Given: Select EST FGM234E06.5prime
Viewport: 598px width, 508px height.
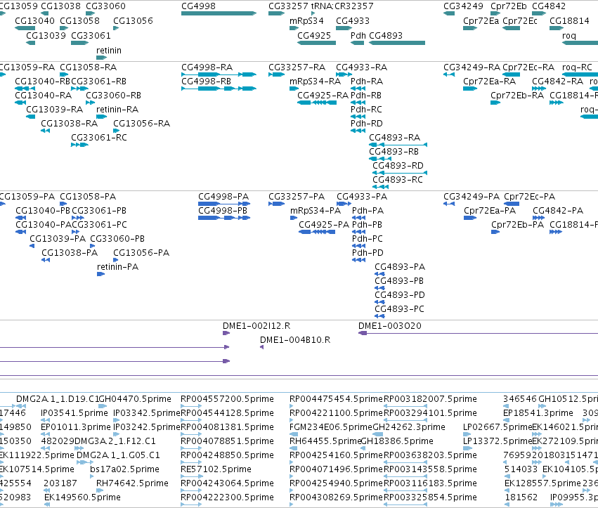Looking at the screenshot, I should (331, 427).
